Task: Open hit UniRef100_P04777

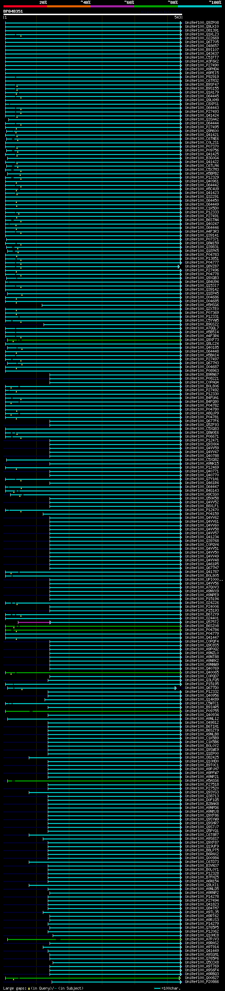Action: (x=201, y=262)
